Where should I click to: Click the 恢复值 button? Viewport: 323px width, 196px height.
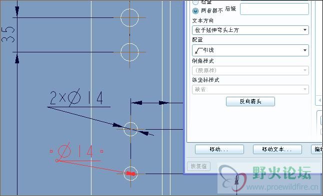click(x=199, y=166)
